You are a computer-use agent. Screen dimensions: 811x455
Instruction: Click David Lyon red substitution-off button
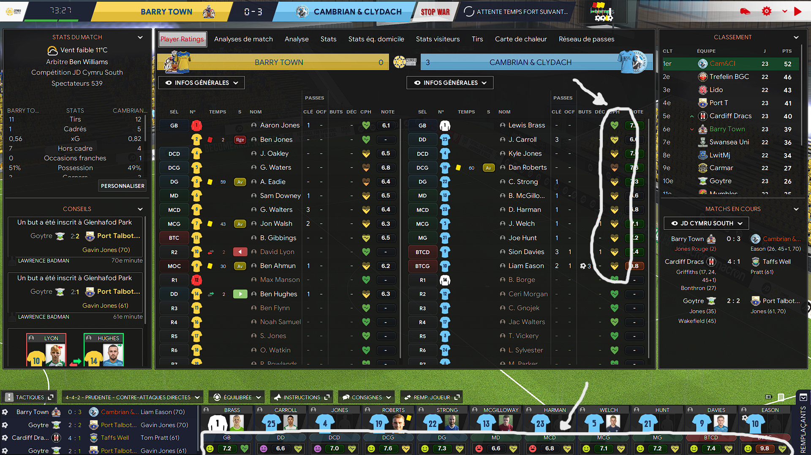coord(240,252)
